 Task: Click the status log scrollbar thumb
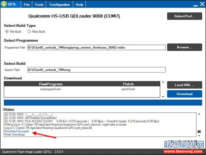coord(199,131)
